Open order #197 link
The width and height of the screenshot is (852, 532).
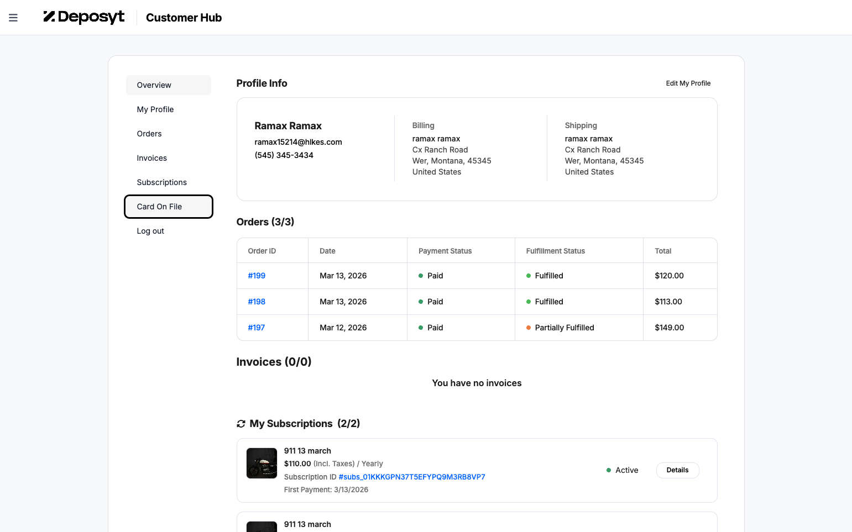[x=257, y=328]
